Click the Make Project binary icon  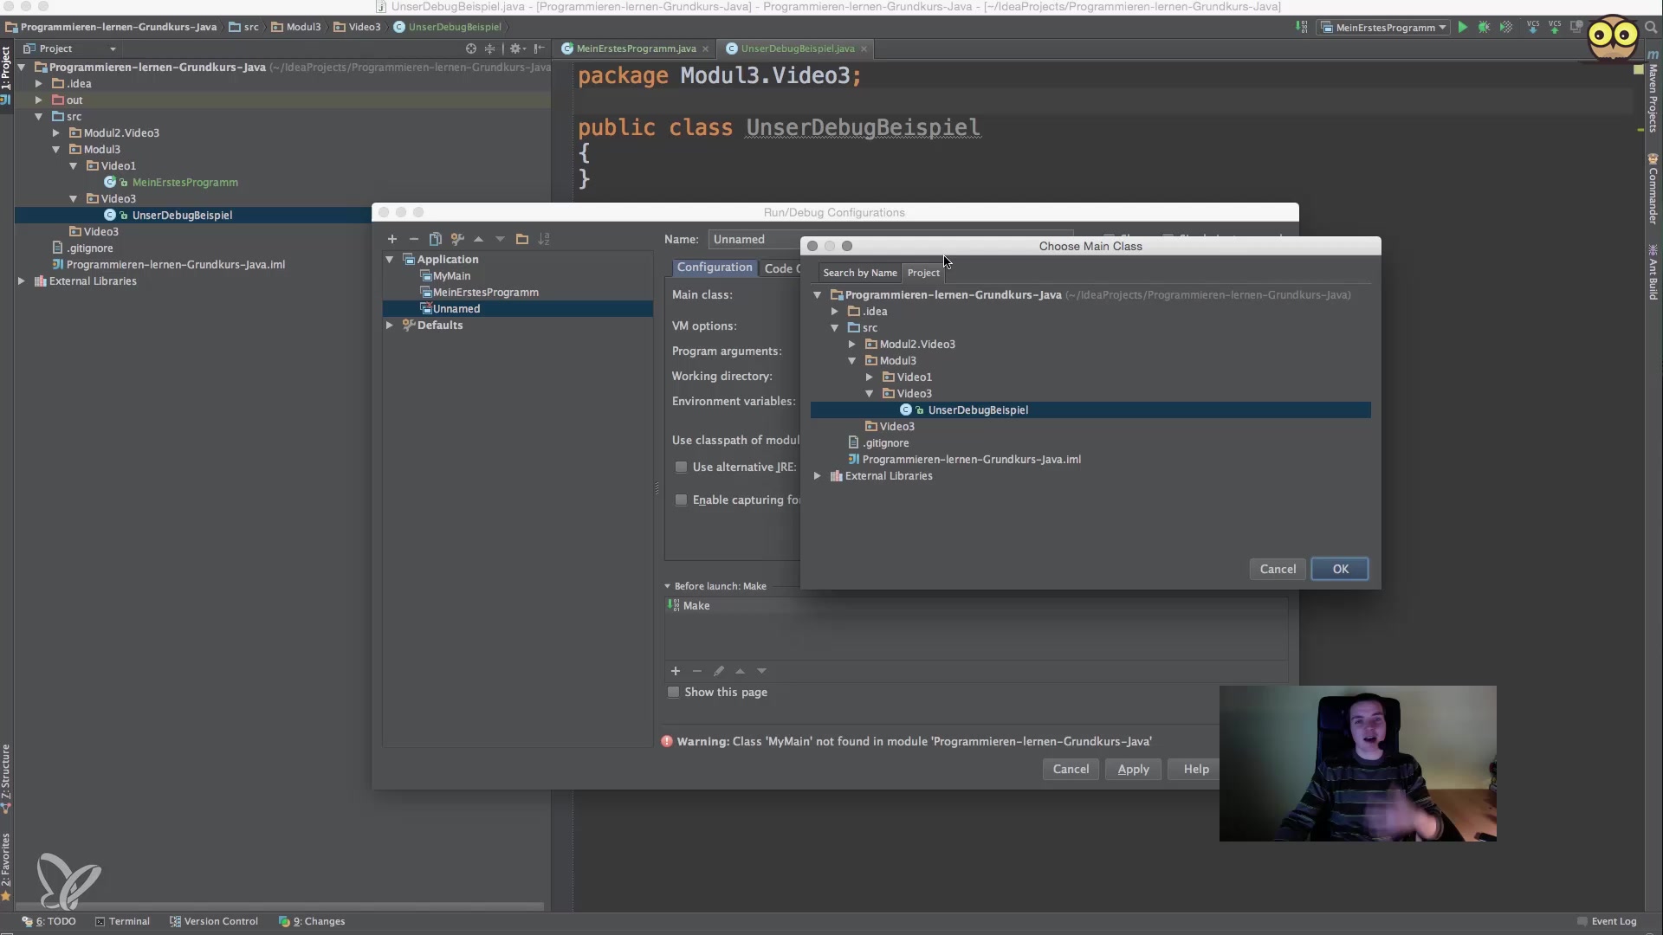coord(1301,28)
